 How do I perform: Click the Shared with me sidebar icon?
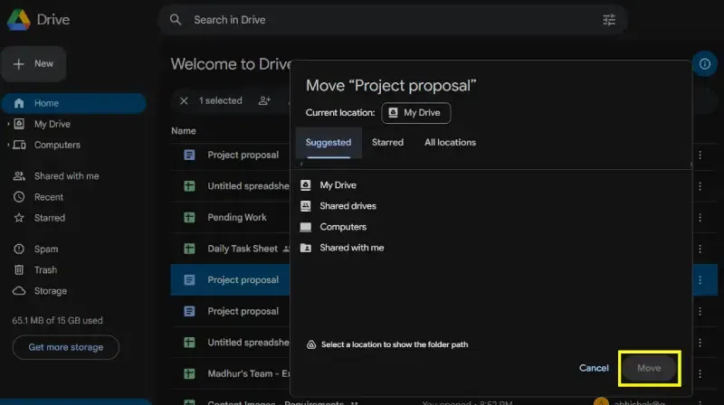[19, 176]
